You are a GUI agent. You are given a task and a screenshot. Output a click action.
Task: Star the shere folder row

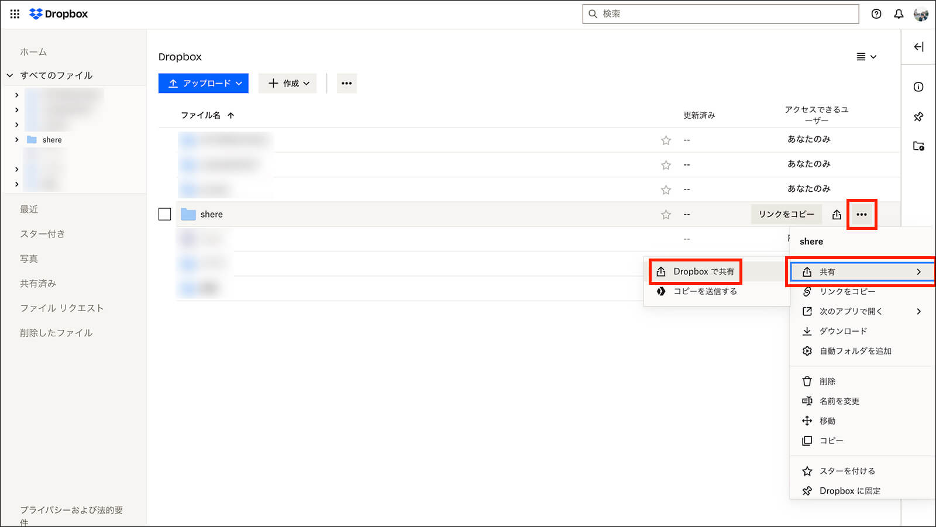[x=666, y=215]
